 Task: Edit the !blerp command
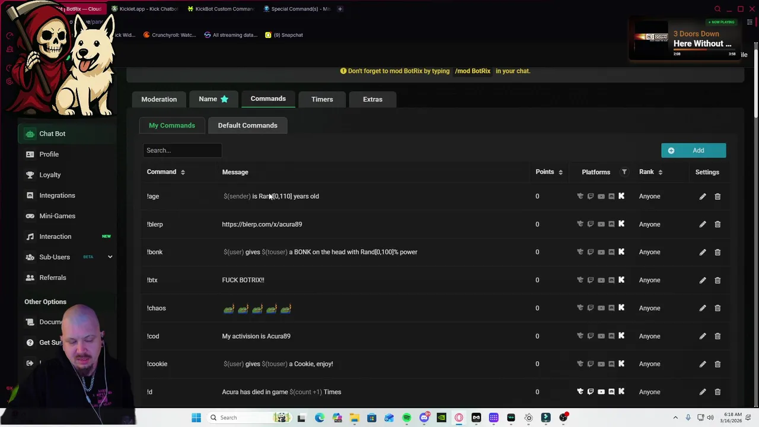(x=703, y=224)
